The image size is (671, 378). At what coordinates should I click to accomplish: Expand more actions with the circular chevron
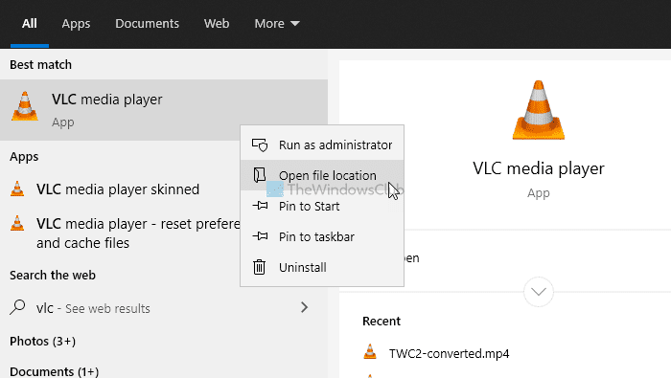point(539,292)
